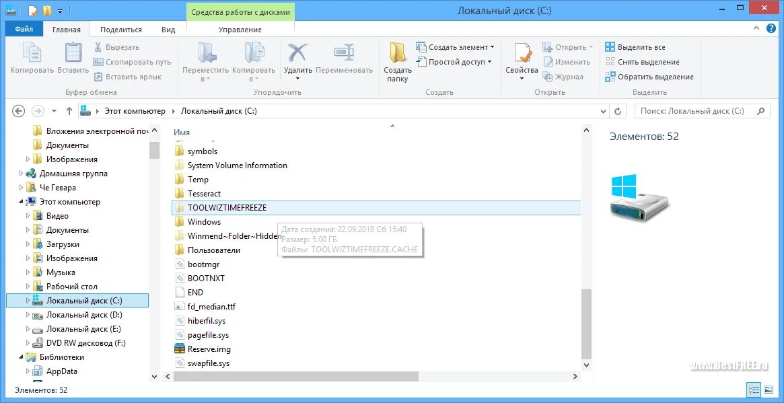The image size is (784, 403).
Task: Open quick access toolbar customize dropdown
Action: tap(61, 11)
